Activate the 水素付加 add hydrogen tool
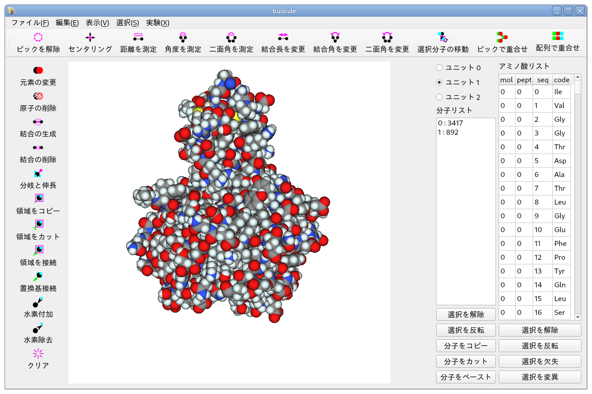Viewport: 592px width, 394px height. tap(38, 303)
